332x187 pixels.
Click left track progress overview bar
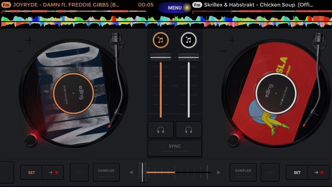coord(74,11)
